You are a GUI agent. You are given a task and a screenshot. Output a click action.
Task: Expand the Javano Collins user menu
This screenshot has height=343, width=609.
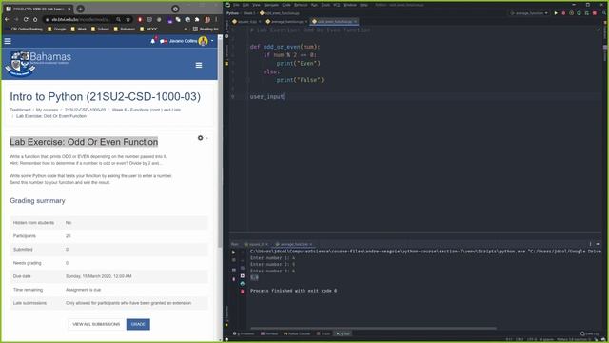click(190, 41)
